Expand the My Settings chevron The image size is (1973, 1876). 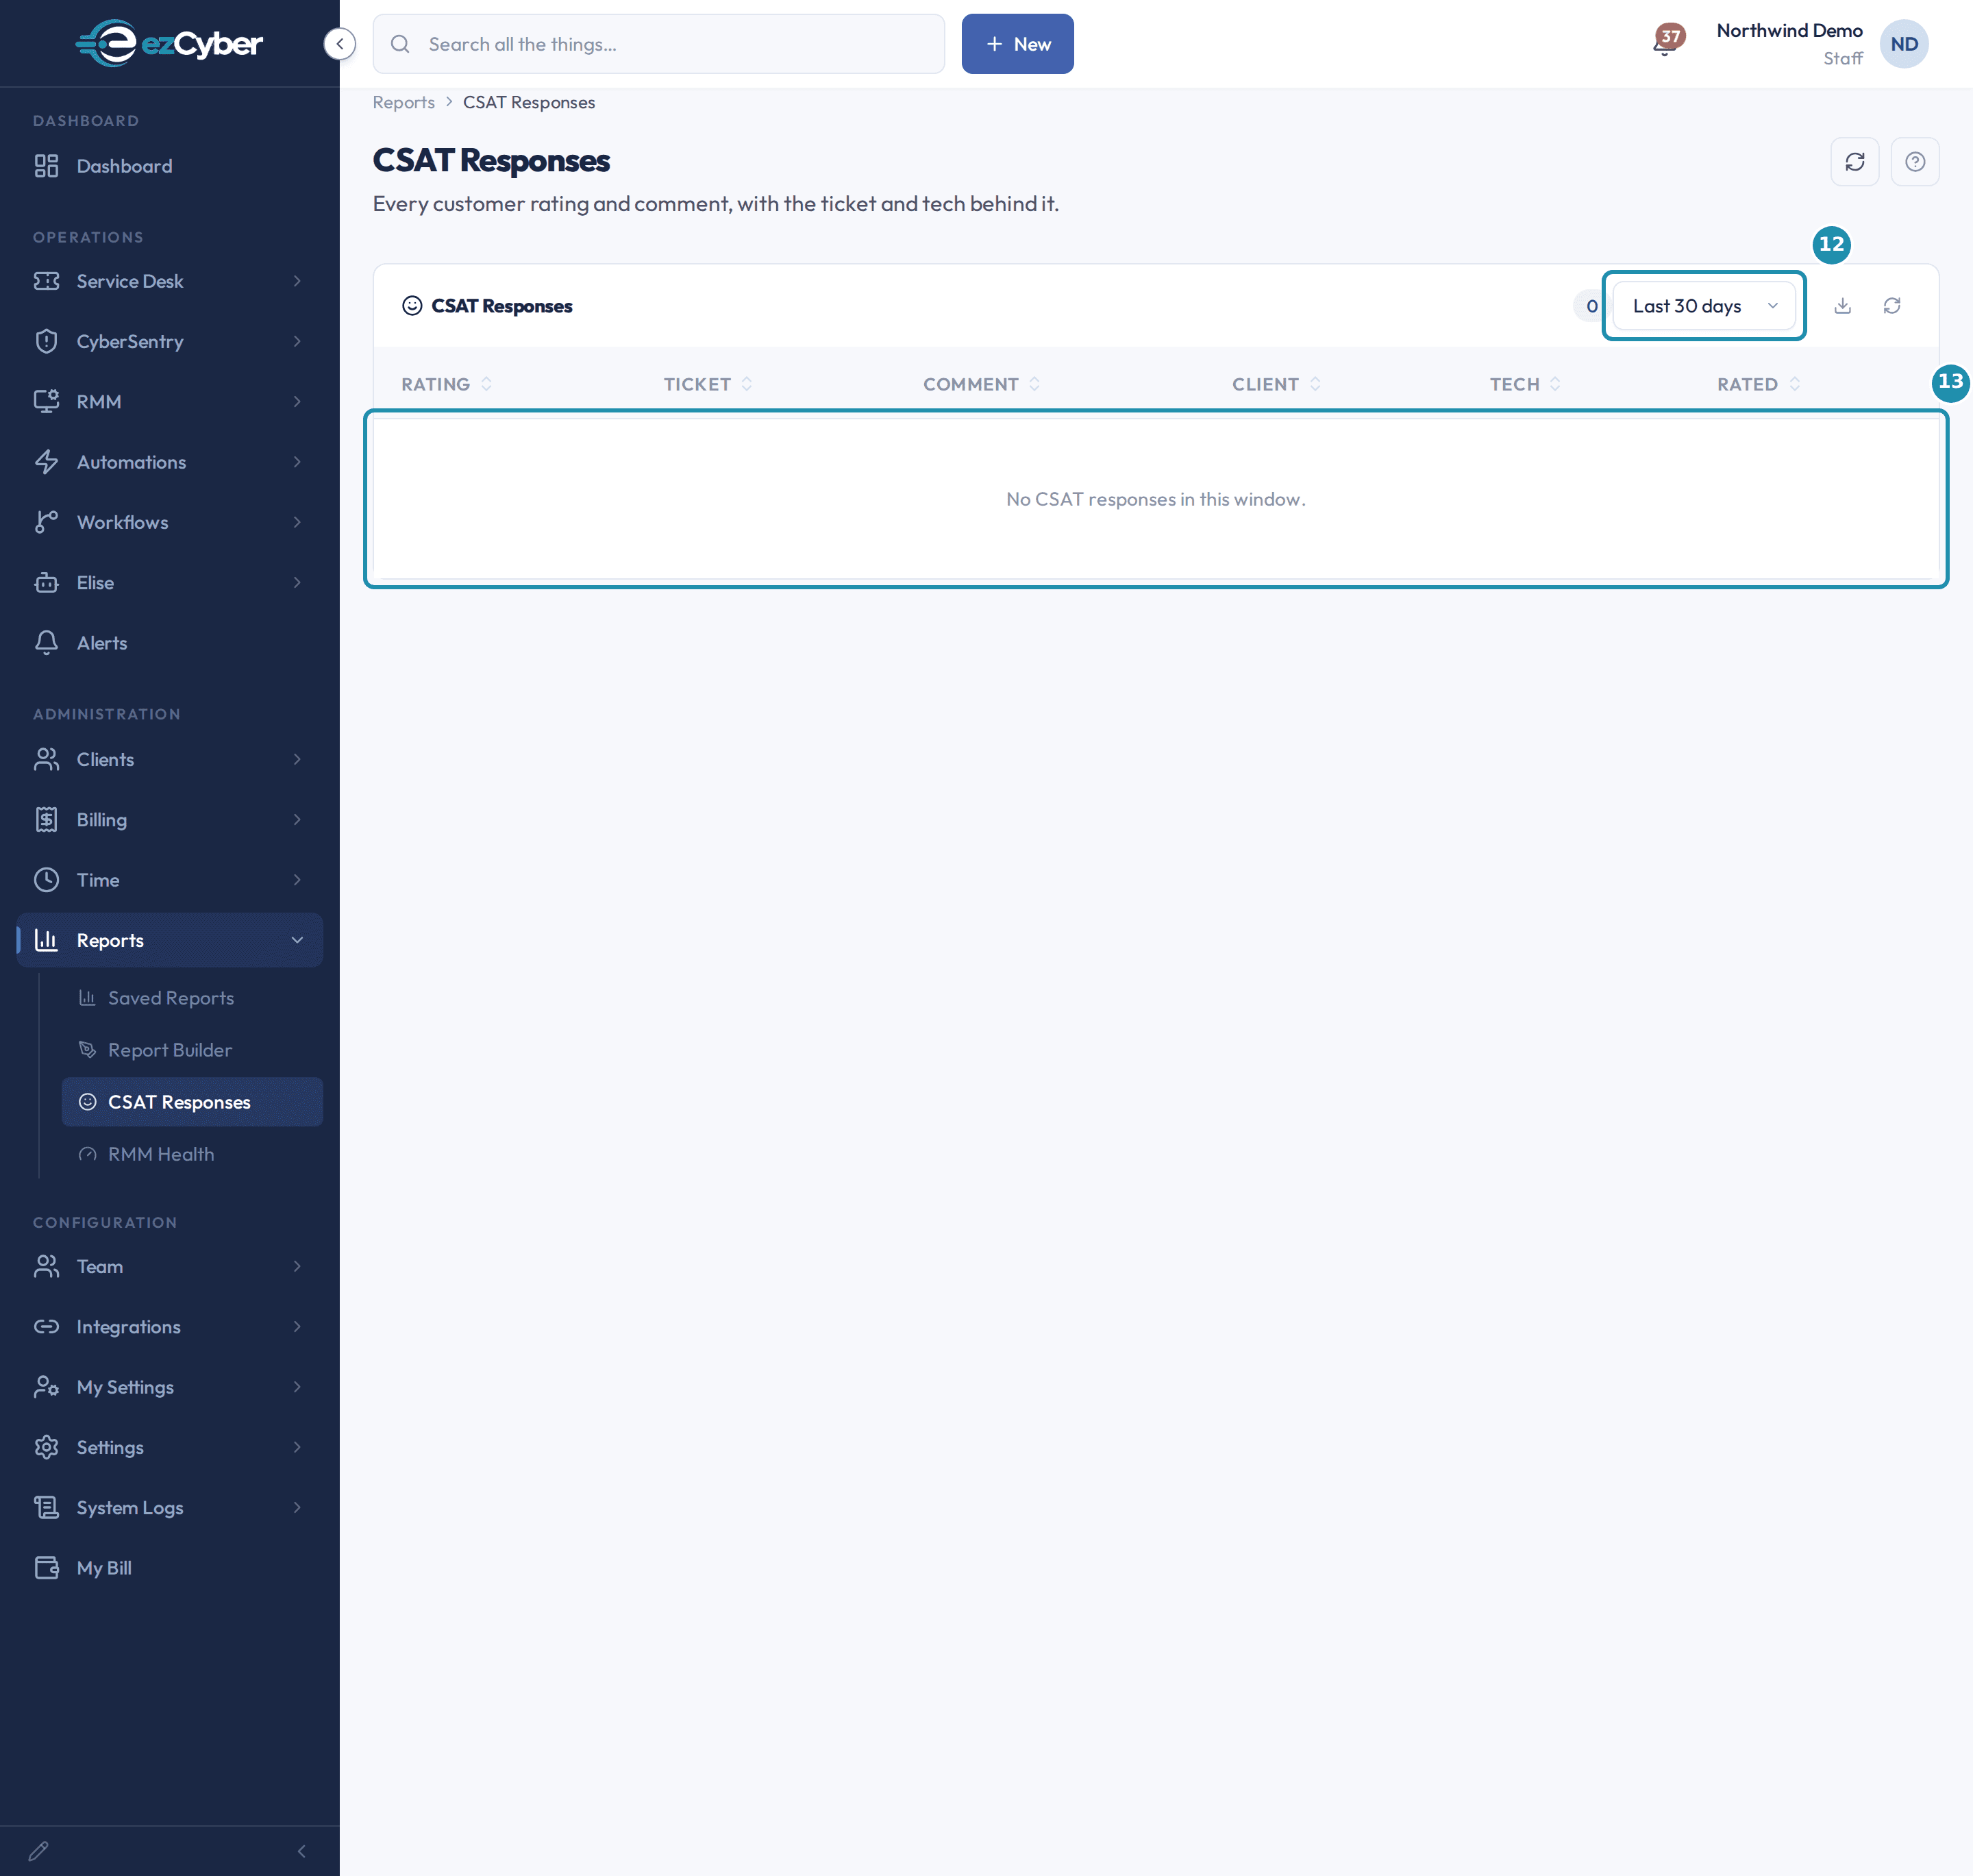[297, 1387]
